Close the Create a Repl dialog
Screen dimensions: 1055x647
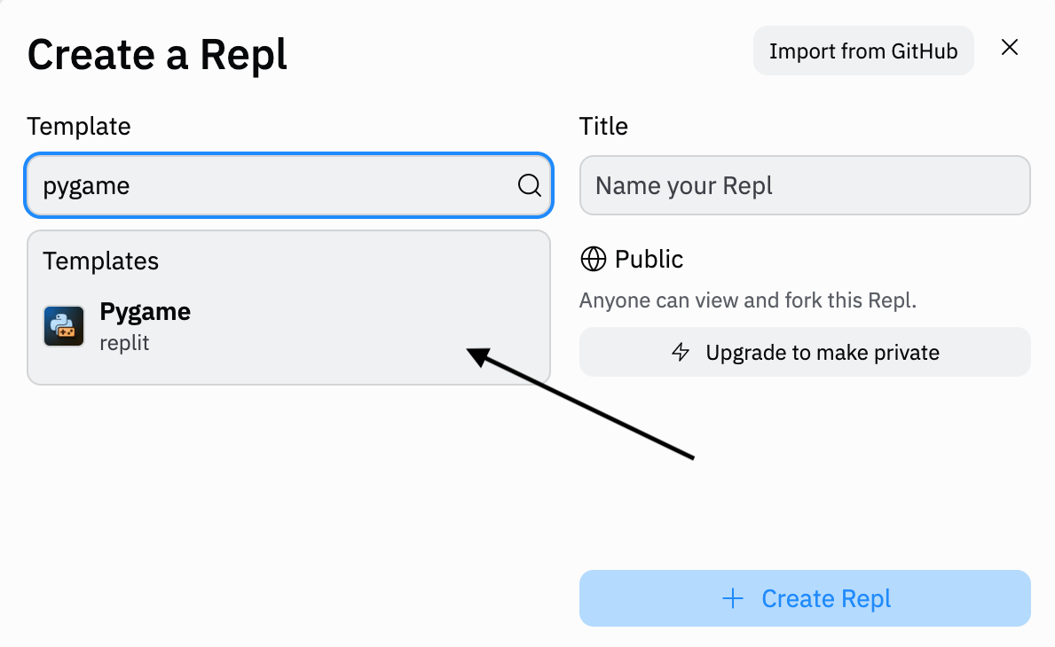[x=1009, y=47]
